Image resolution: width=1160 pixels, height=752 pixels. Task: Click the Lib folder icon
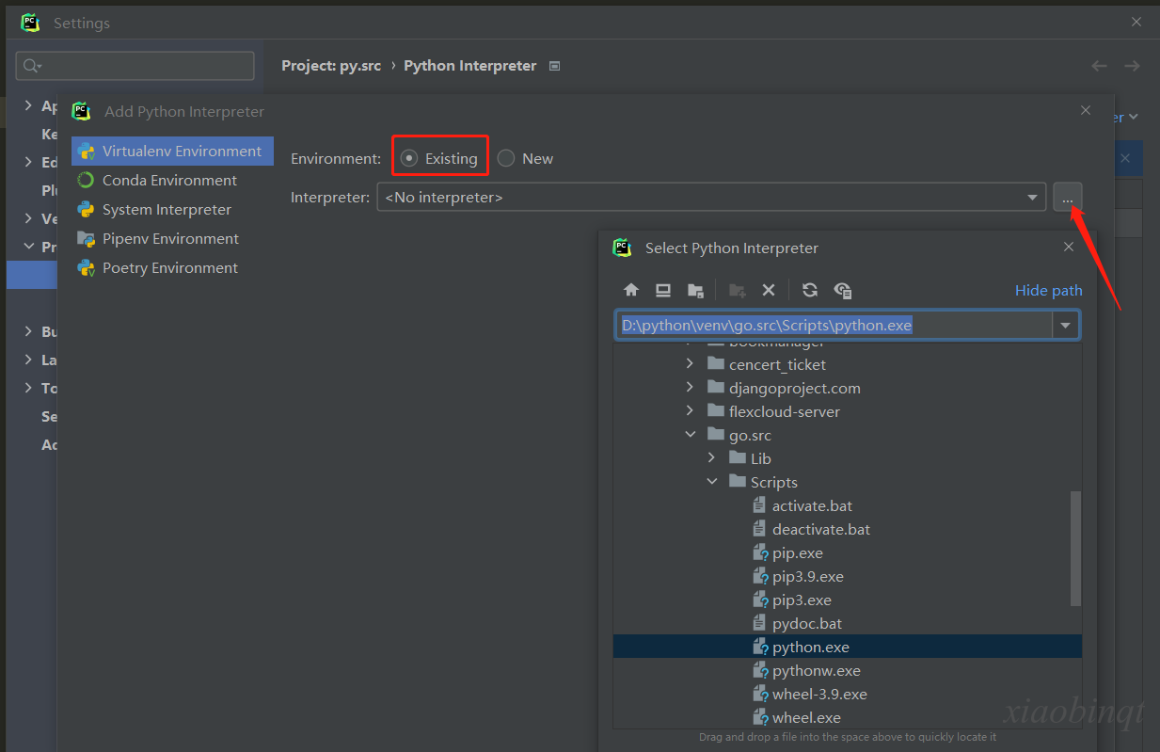738,458
